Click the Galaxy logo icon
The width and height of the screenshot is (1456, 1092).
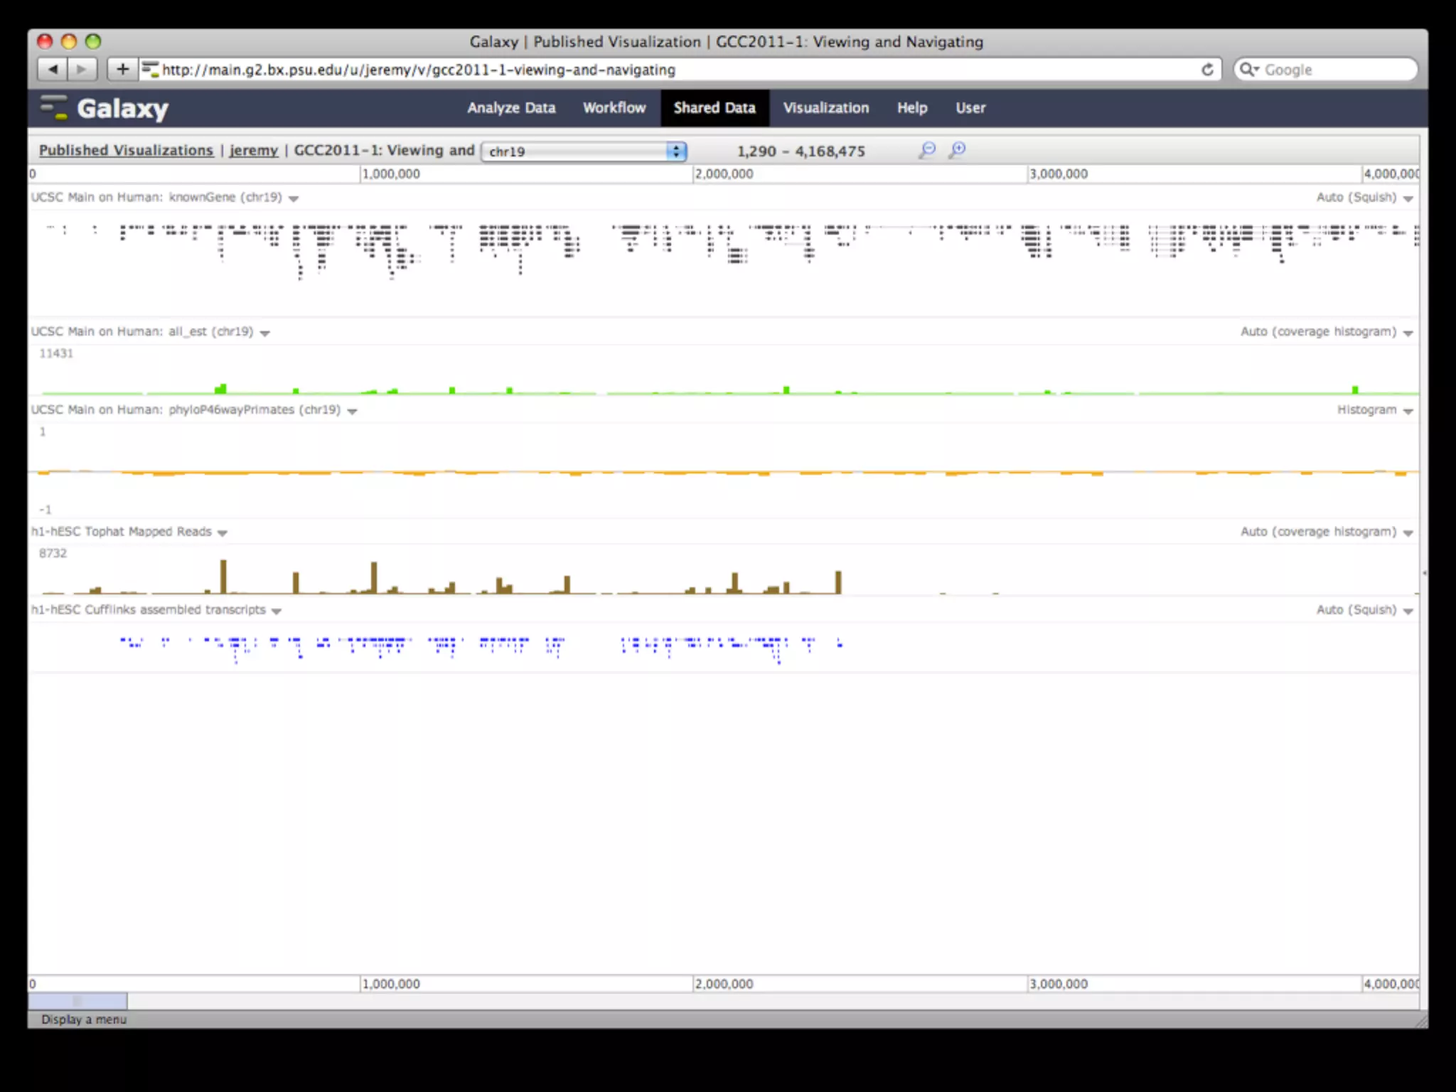[x=54, y=107]
